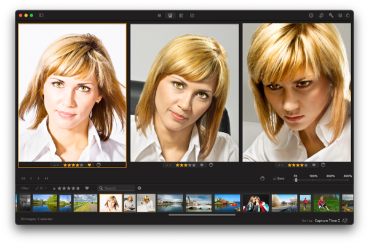Filter by accepted checkmark flag

(x=37, y=188)
